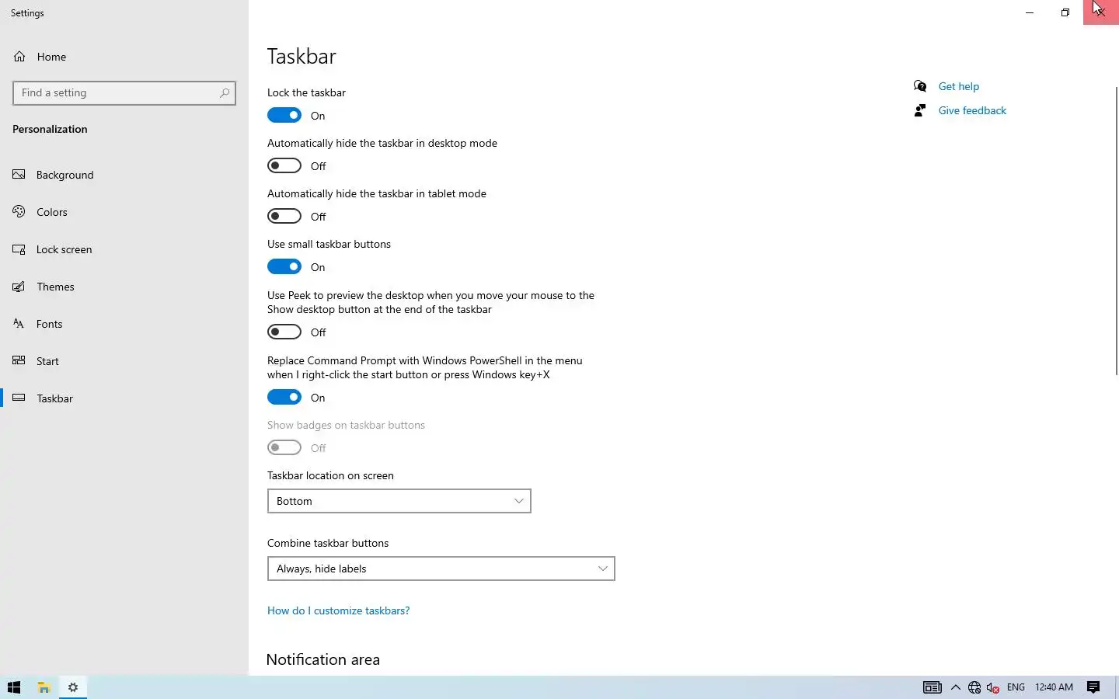This screenshot has height=699, width=1119.
Task: Click the Taskbar icon in the sidebar
Action: 19,398
